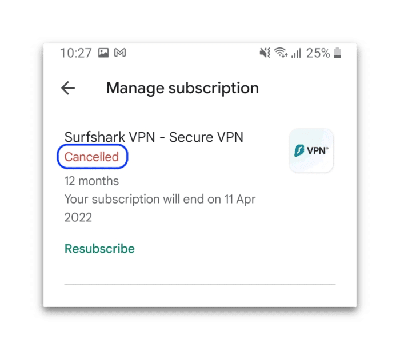Select the Surfshark VPN - Secure VPN name

154,137
